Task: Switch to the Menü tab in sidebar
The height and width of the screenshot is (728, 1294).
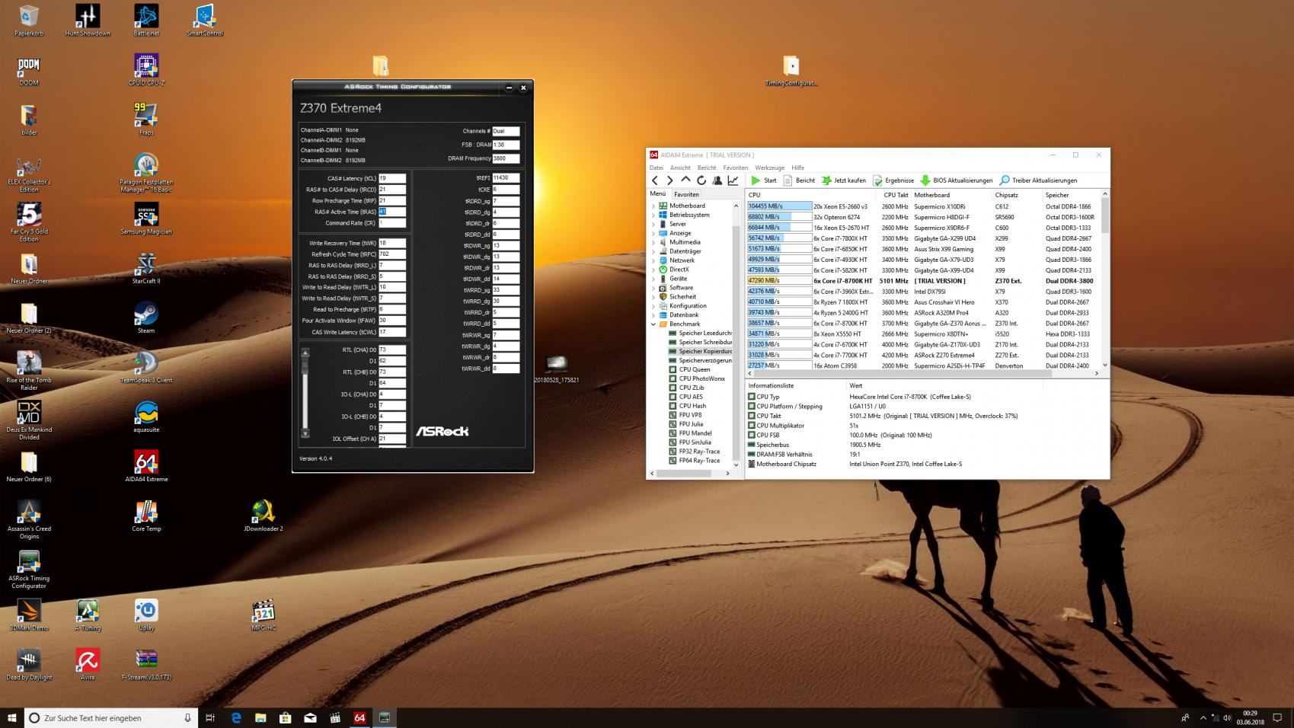Action: pos(658,194)
